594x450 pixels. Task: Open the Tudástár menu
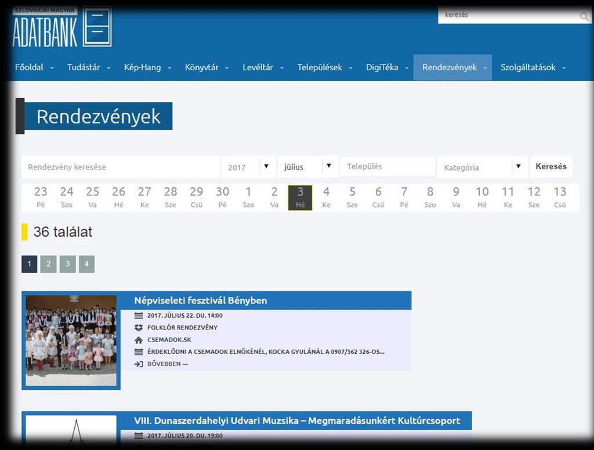point(89,67)
